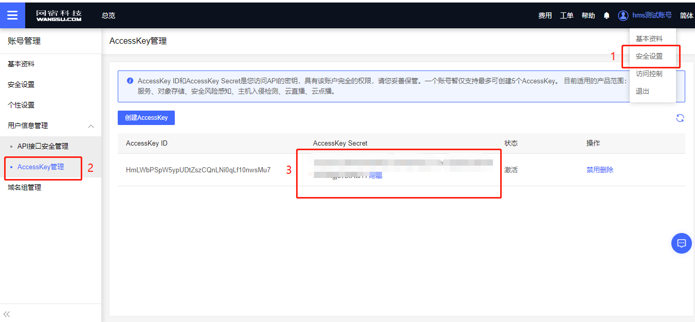Click the 创建AccessKey button

pos(146,118)
